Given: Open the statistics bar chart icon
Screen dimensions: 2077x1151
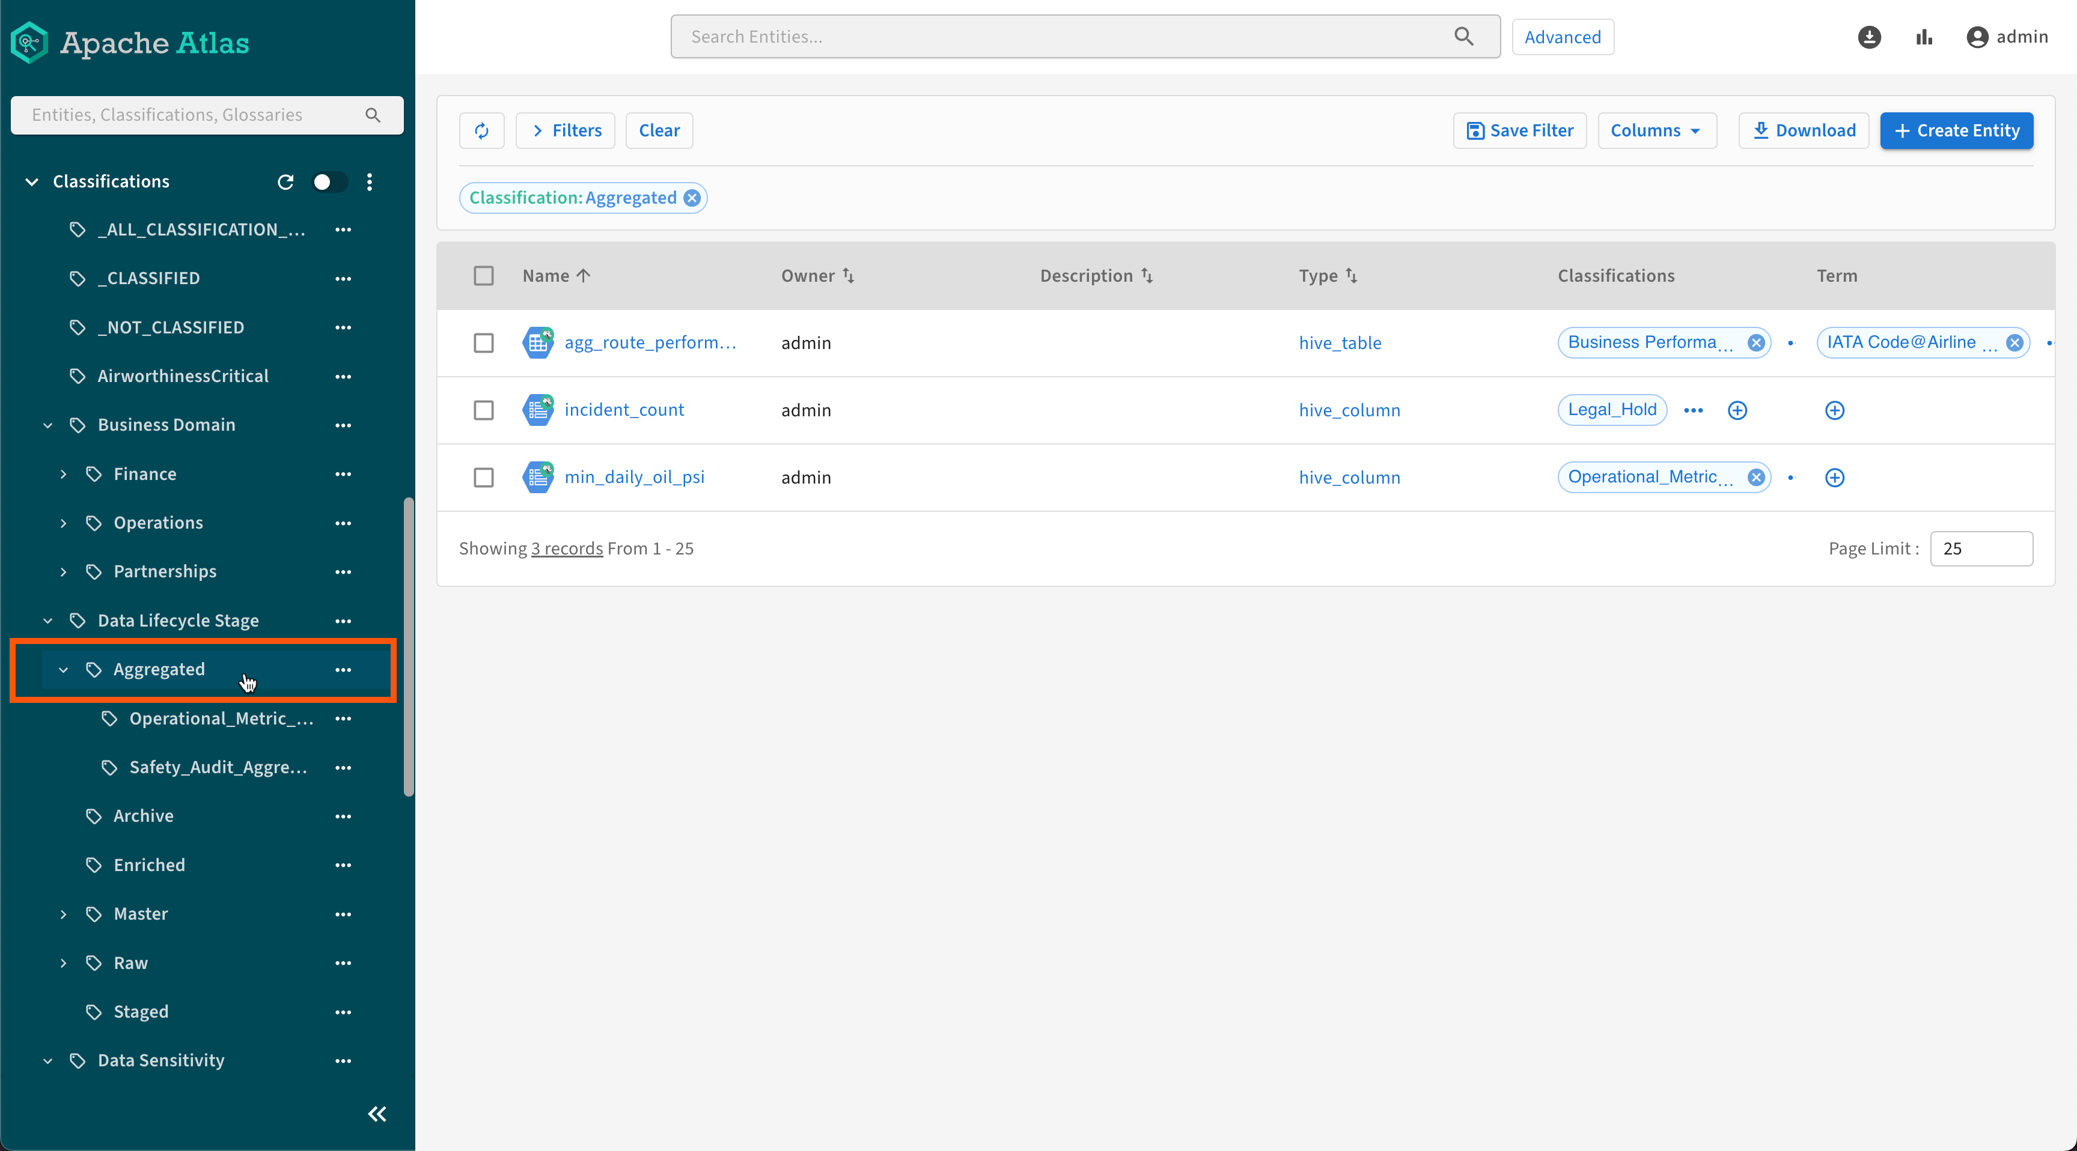Looking at the screenshot, I should coord(1924,37).
